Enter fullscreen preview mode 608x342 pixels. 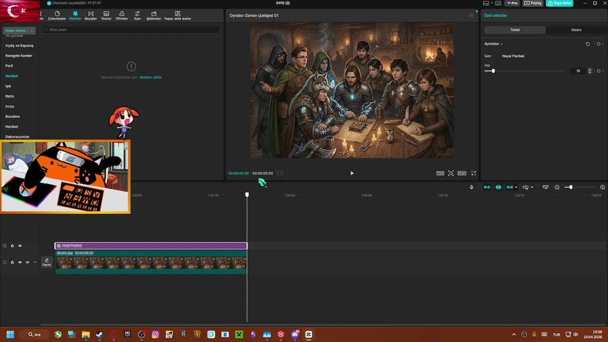pos(474,173)
